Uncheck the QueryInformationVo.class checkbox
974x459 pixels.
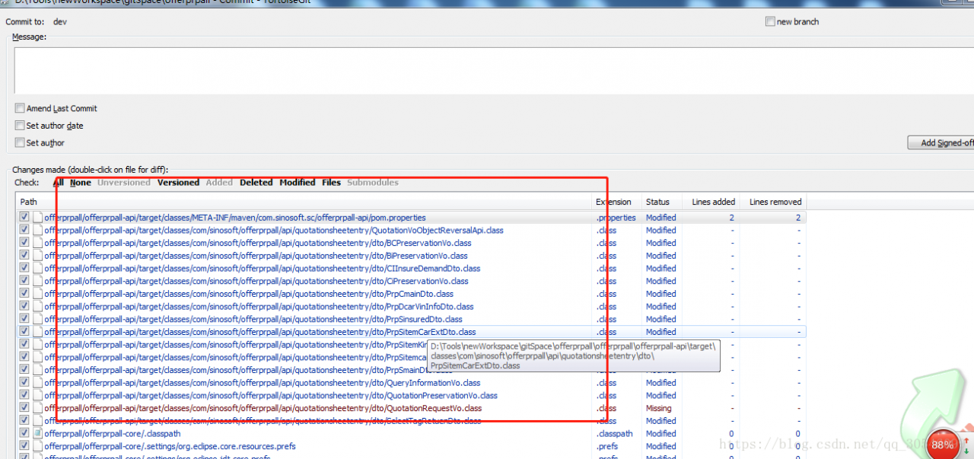[x=24, y=382]
